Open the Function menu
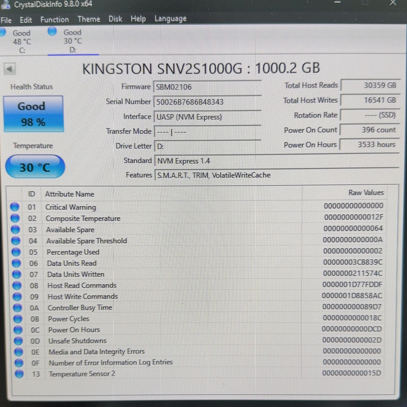 coord(55,20)
